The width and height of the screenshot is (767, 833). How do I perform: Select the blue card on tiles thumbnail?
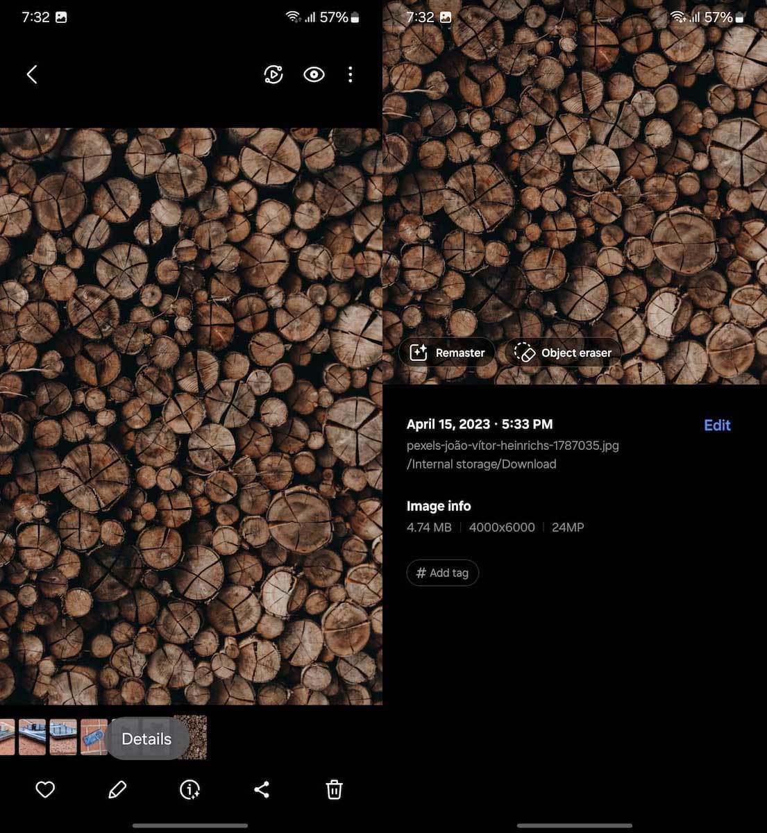(94, 737)
